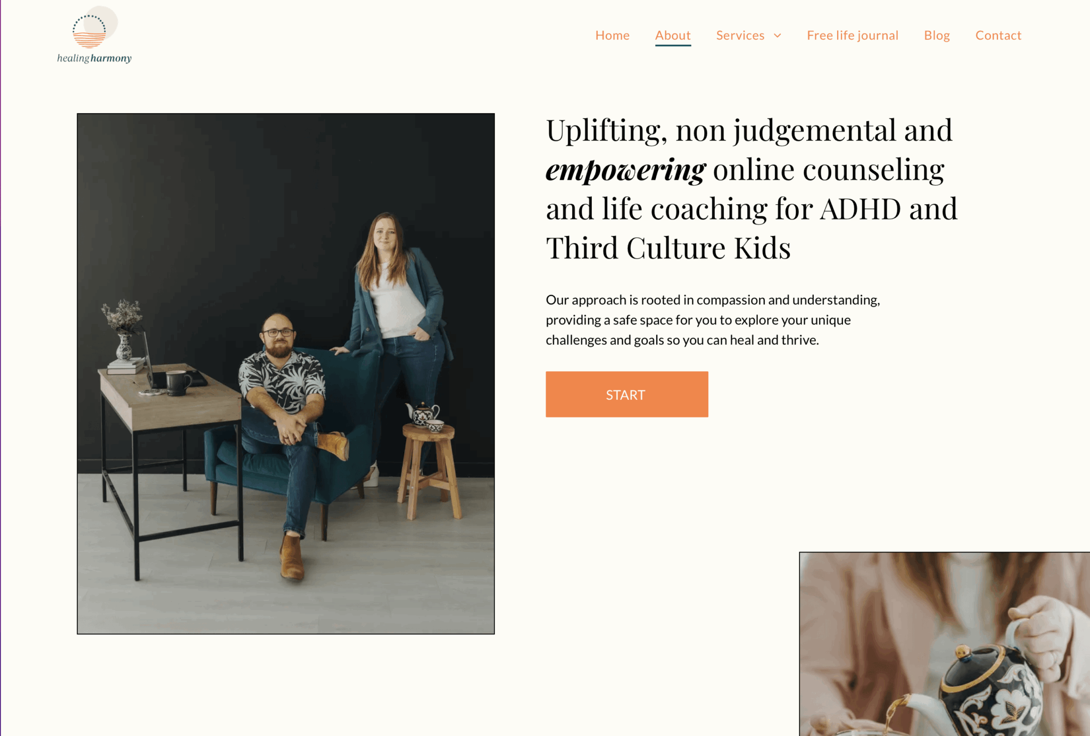Navigate to the Contact page
Image resolution: width=1090 pixels, height=736 pixels.
(998, 35)
